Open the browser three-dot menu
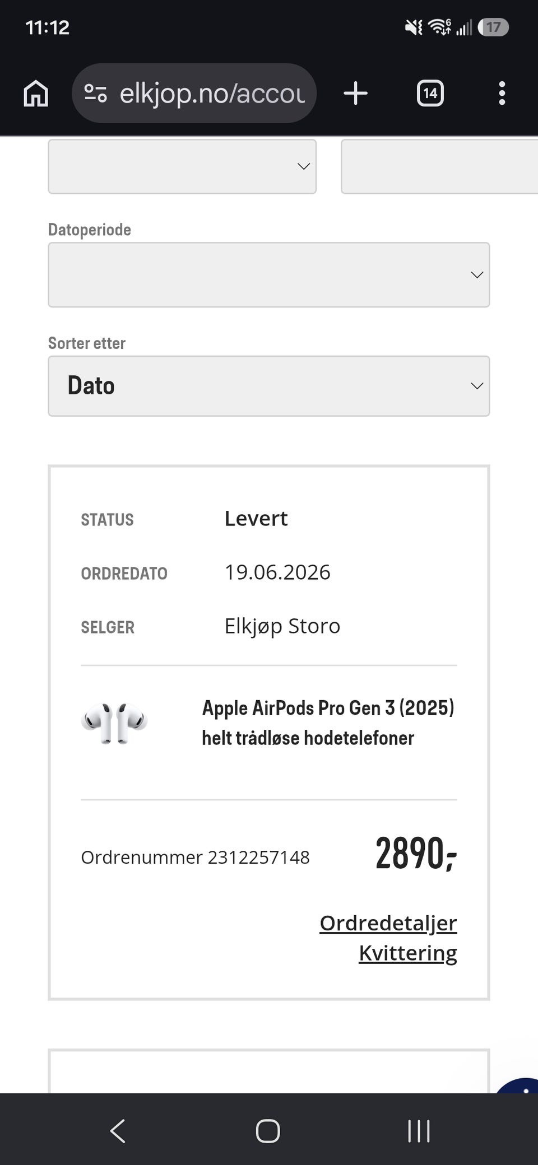Viewport: 538px width, 1165px height. [502, 93]
